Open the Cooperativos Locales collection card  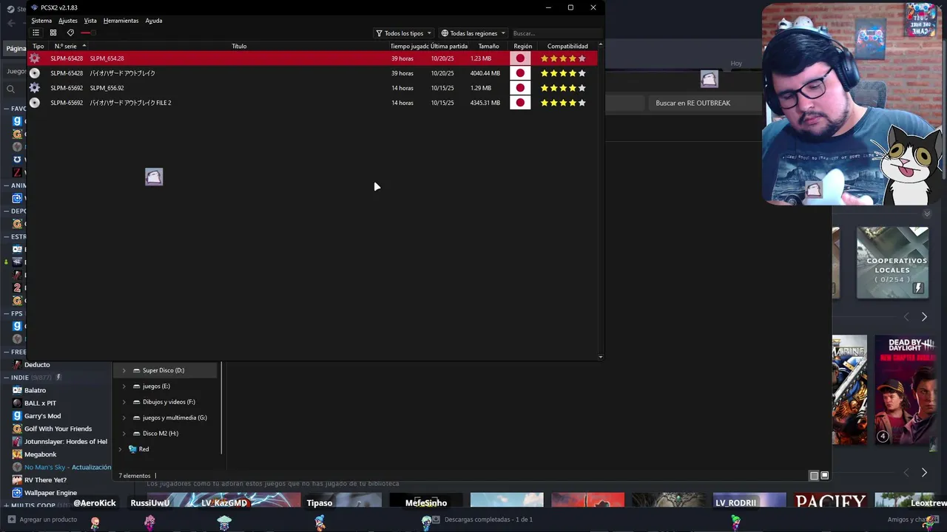click(892, 263)
